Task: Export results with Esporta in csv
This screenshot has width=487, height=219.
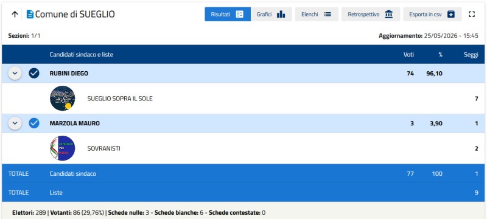Action: coord(432,14)
